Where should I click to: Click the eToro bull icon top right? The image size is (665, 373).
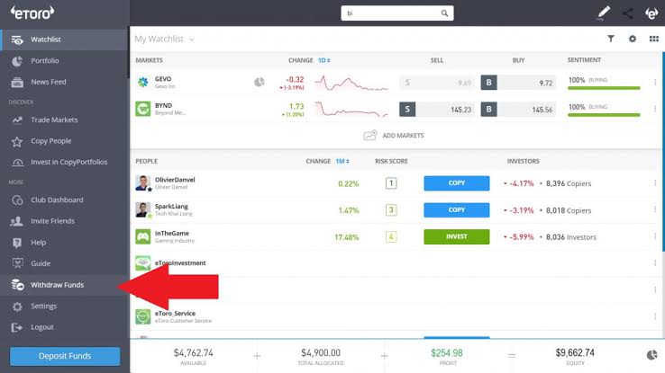pyautogui.click(x=651, y=13)
